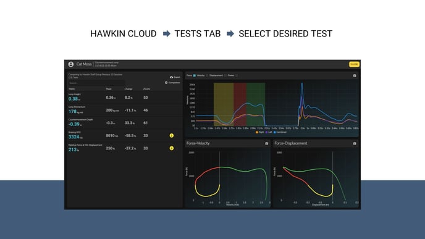This screenshot has width=425, height=239.
Task: Enable the Velocity series checkbox
Action: click(x=207, y=75)
